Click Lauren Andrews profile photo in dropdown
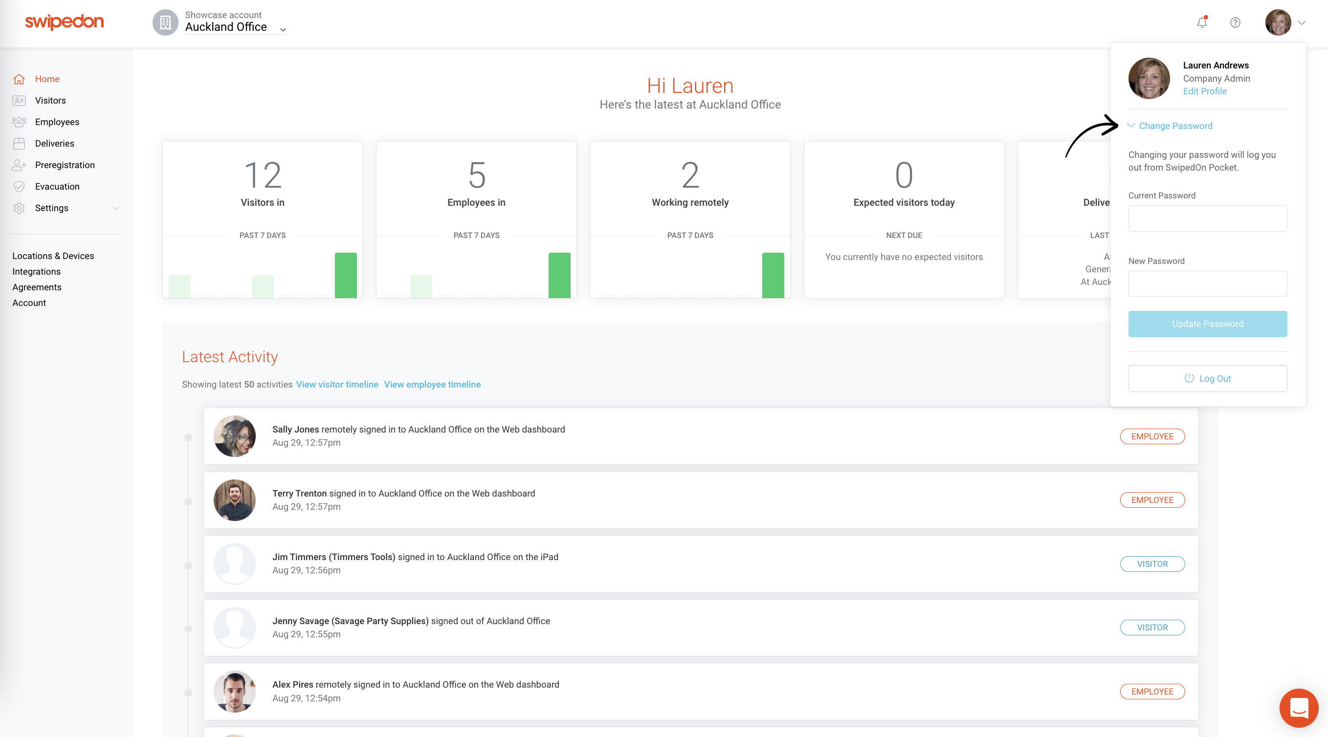The width and height of the screenshot is (1328, 737). [x=1149, y=78]
